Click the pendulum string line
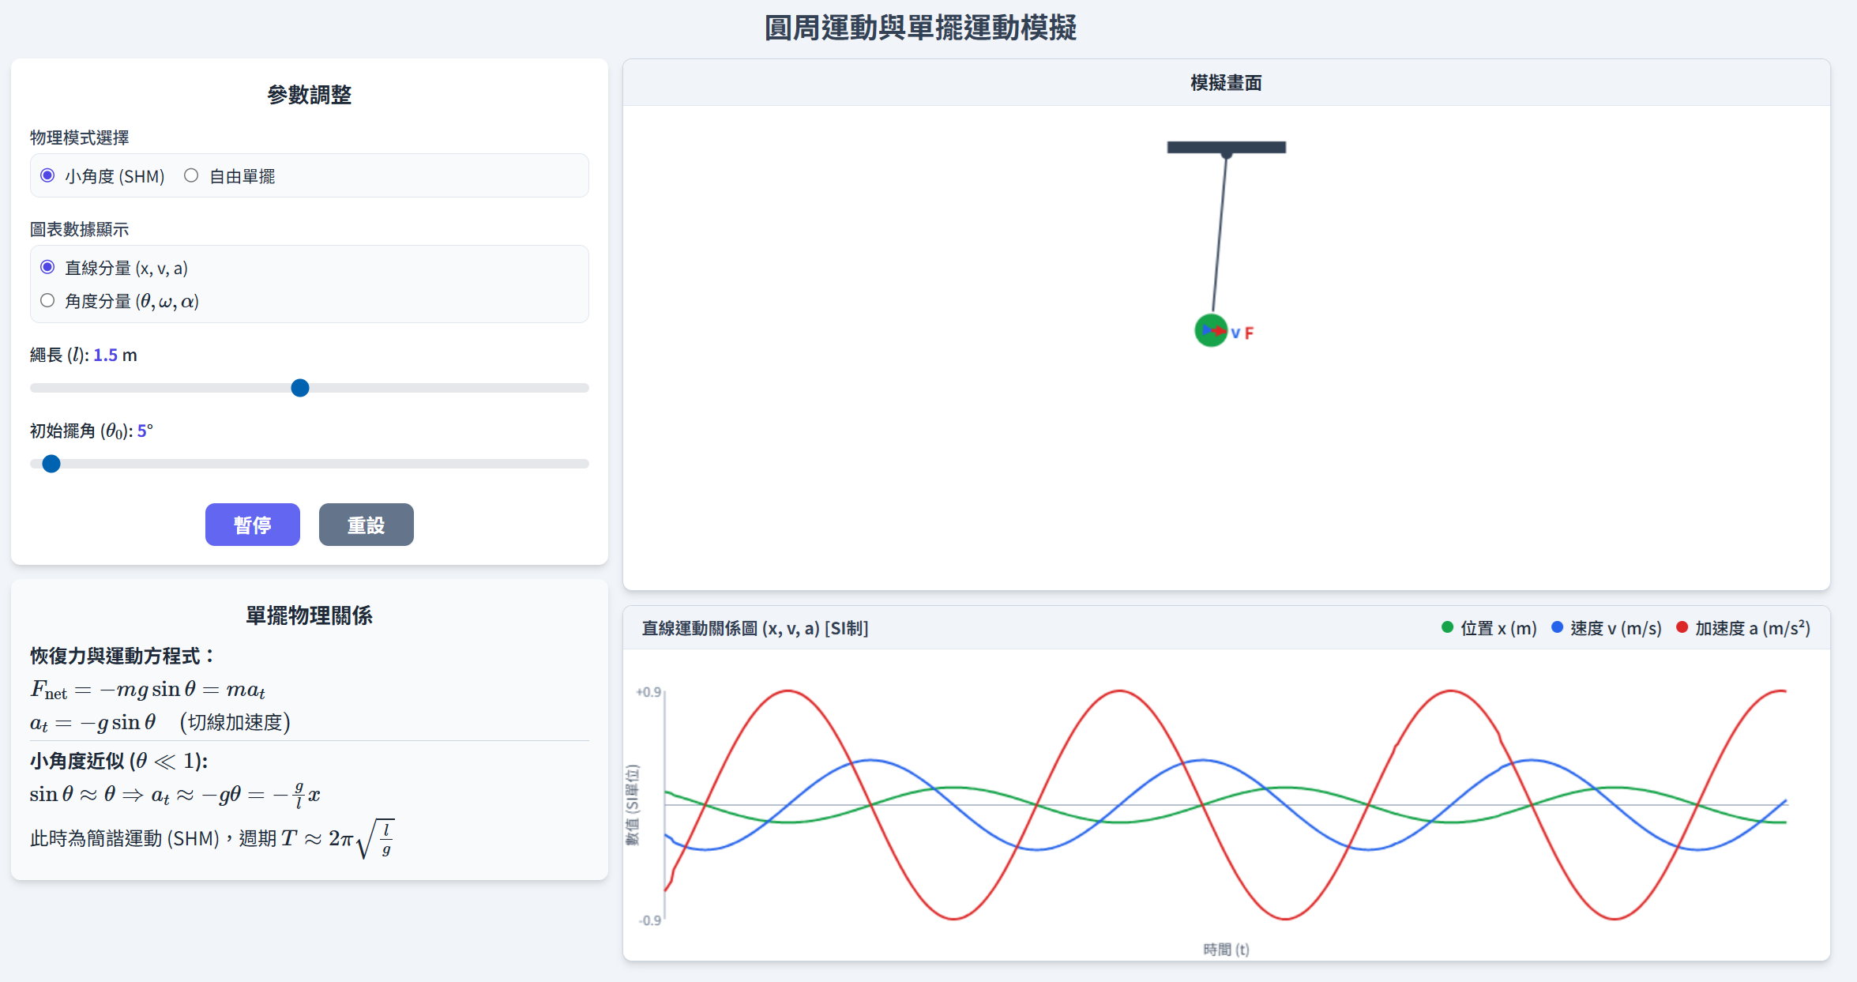Image resolution: width=1857 pixels, height=982 pixels. click(1220, 233)
